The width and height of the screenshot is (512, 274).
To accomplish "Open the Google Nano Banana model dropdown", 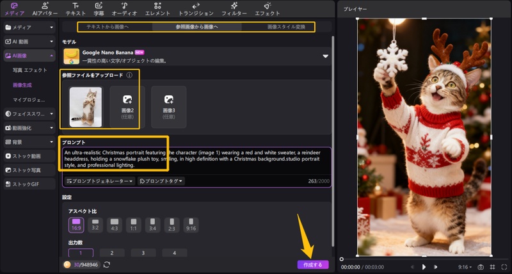I will click(x=324, y=56).
